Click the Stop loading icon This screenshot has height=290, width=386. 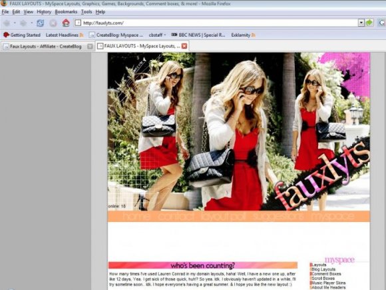tap(53, 23)
